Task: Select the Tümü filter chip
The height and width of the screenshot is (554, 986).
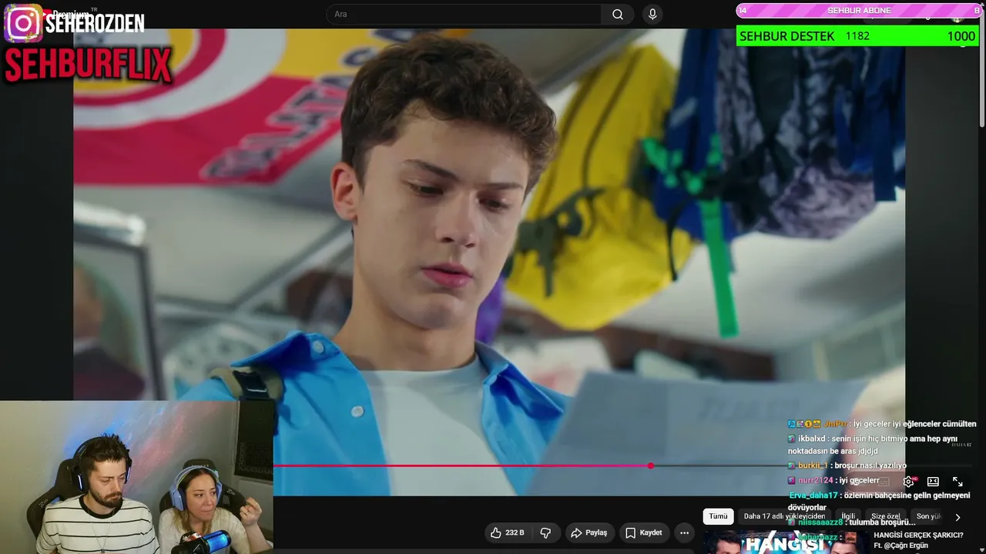Action: coord(718,516)
